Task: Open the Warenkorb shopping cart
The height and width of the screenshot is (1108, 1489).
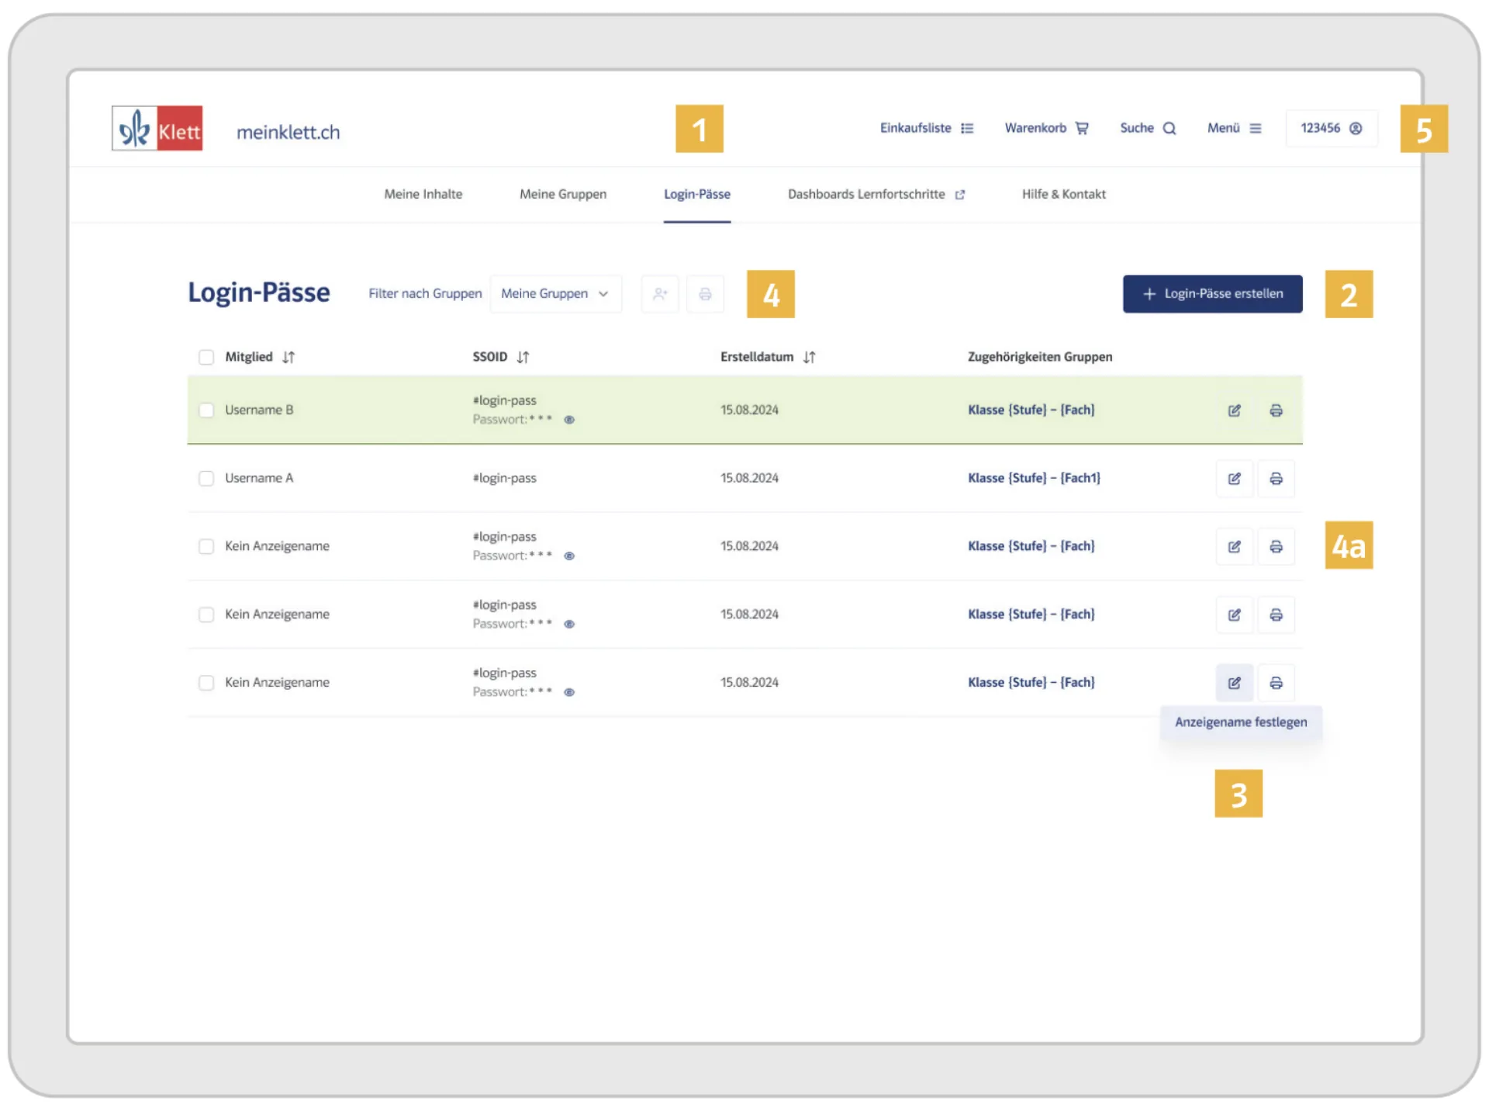Action: point(1046,128)
